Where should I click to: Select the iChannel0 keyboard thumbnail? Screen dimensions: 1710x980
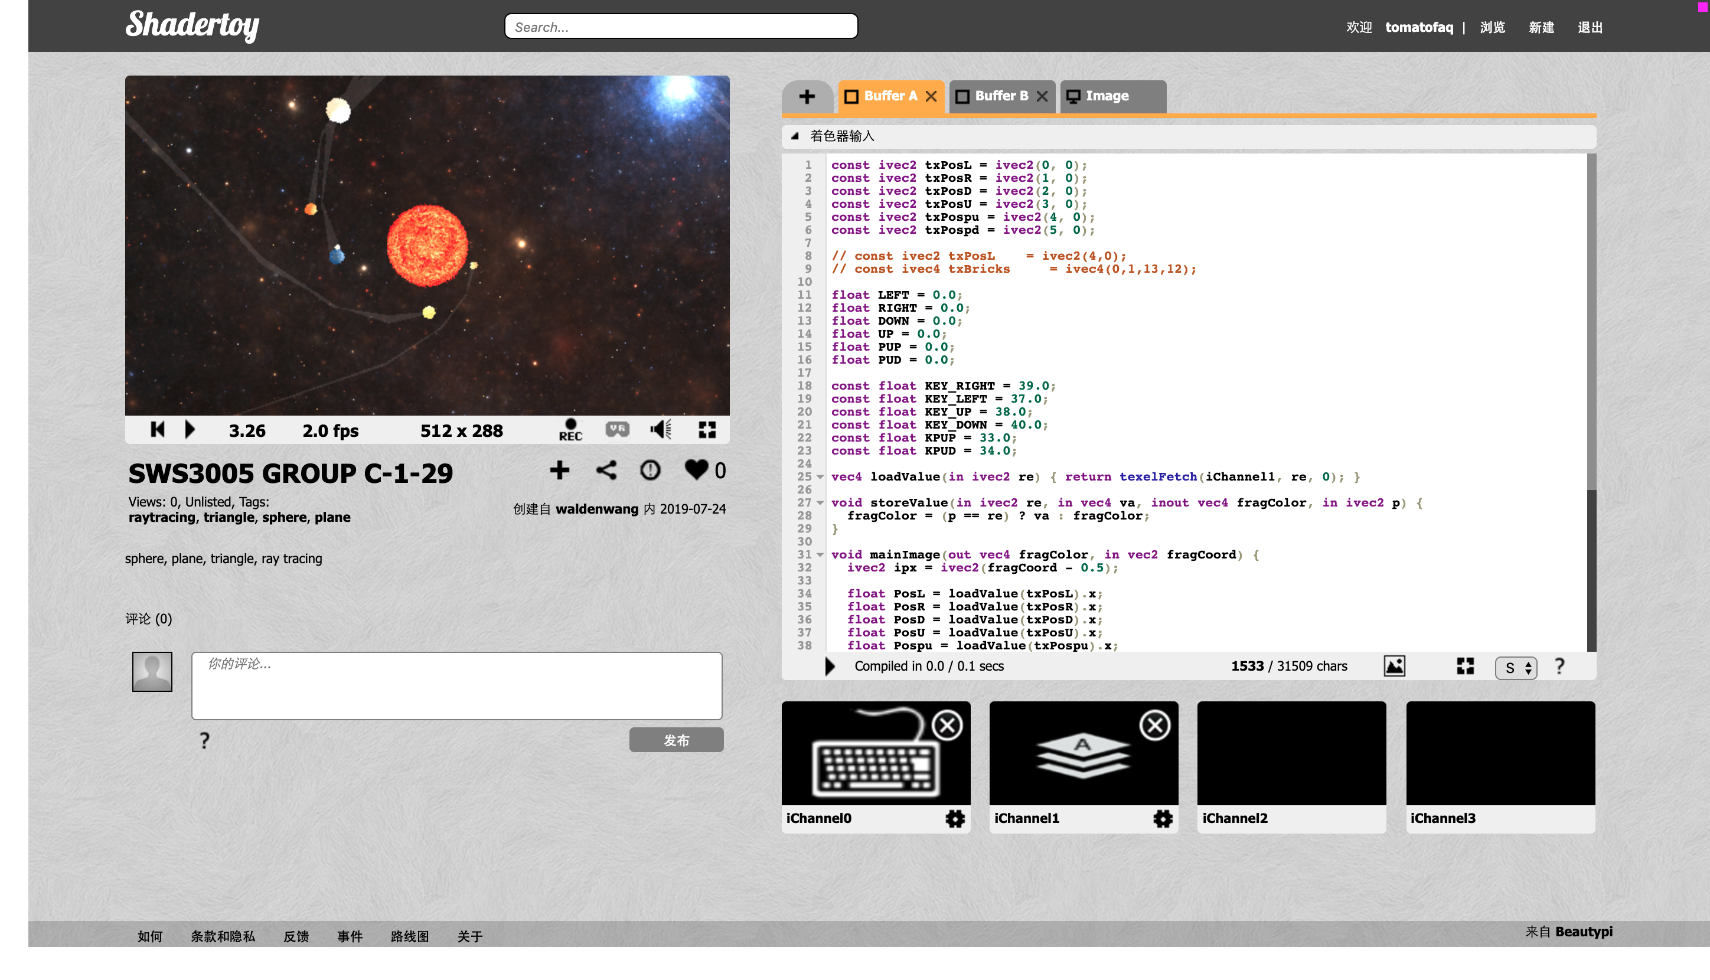[876, 753]
